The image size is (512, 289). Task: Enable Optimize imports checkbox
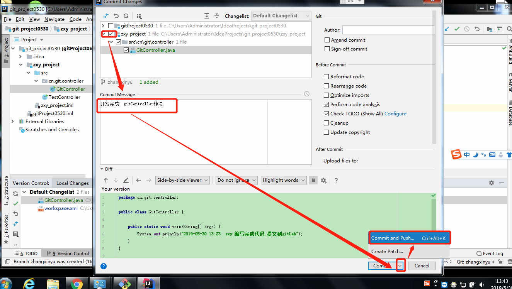(x=327, y=95)
